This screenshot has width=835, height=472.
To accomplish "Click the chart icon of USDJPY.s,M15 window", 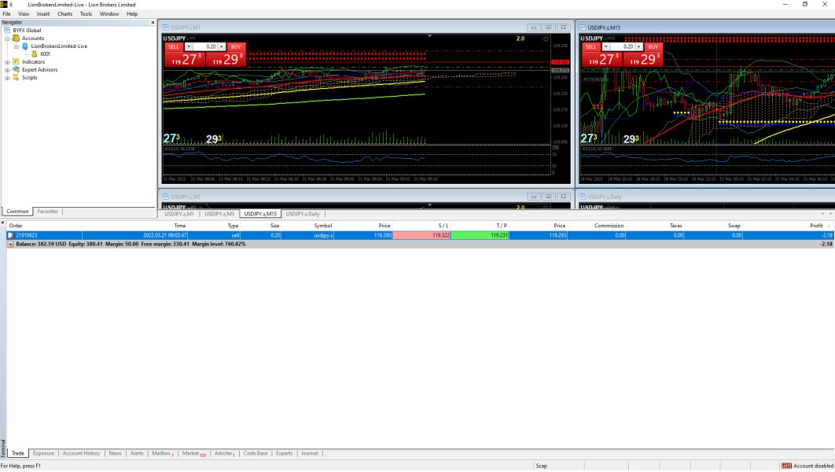I will point(583,28).
